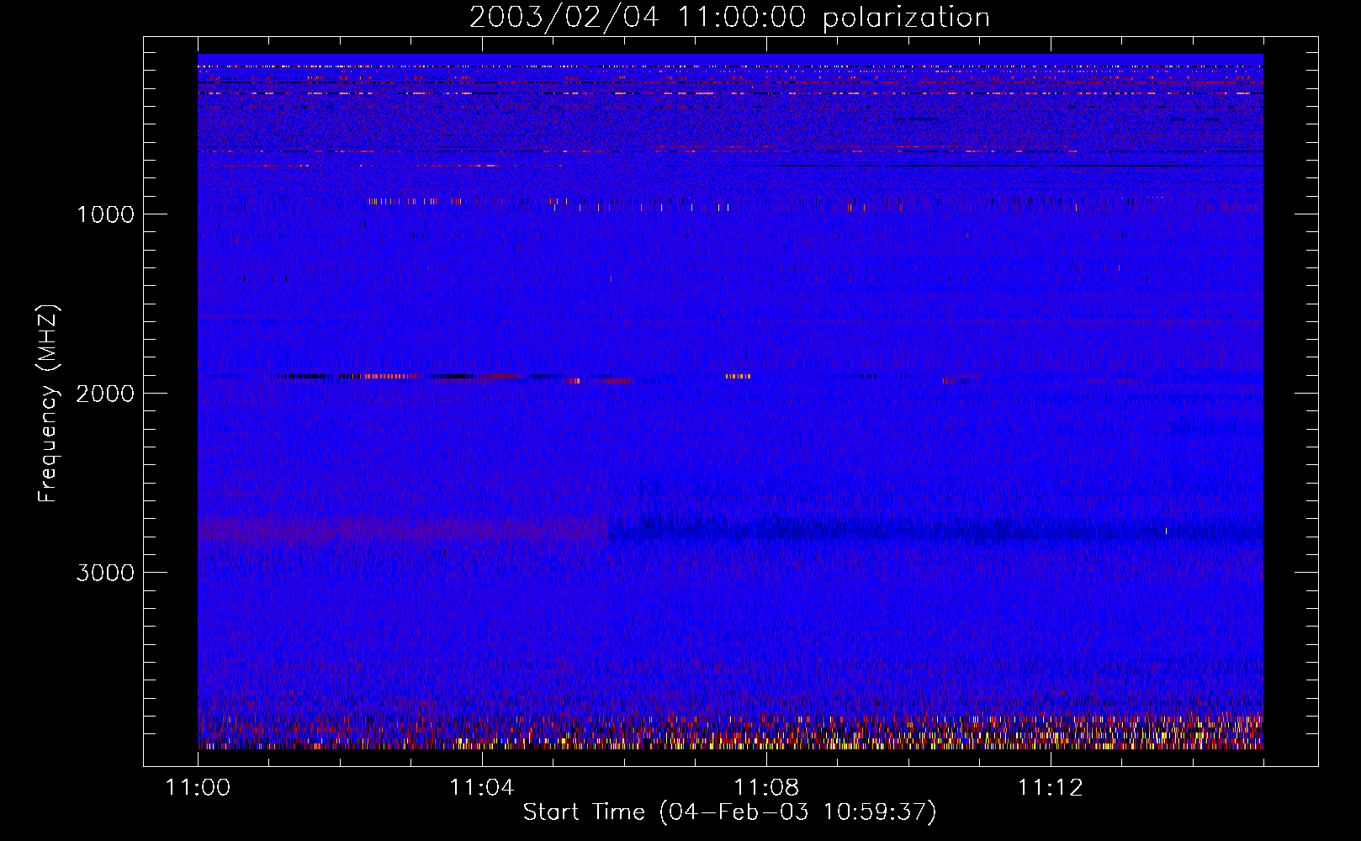Viewport: 1361px width, 841px height.
Task: Click the 11:04 time axis label
Action: pyautogui.click(x=482, y=788)
